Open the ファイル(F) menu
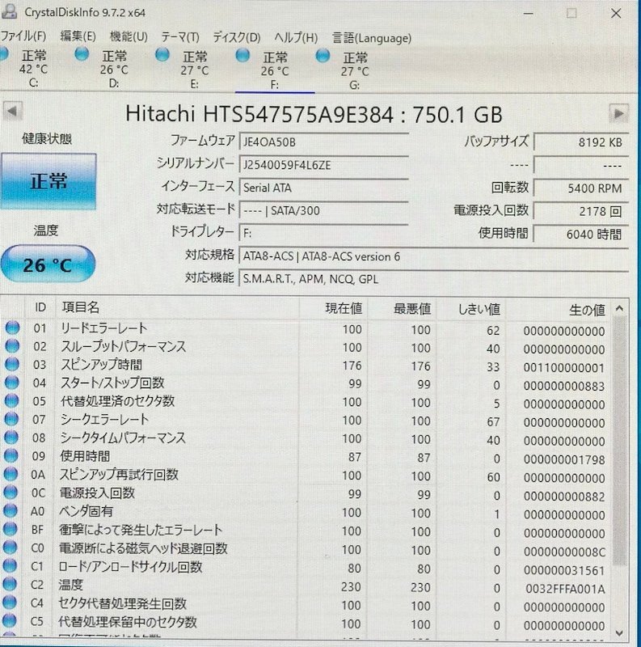Screen dimensions: 641x647 click(x=23, y=36)
